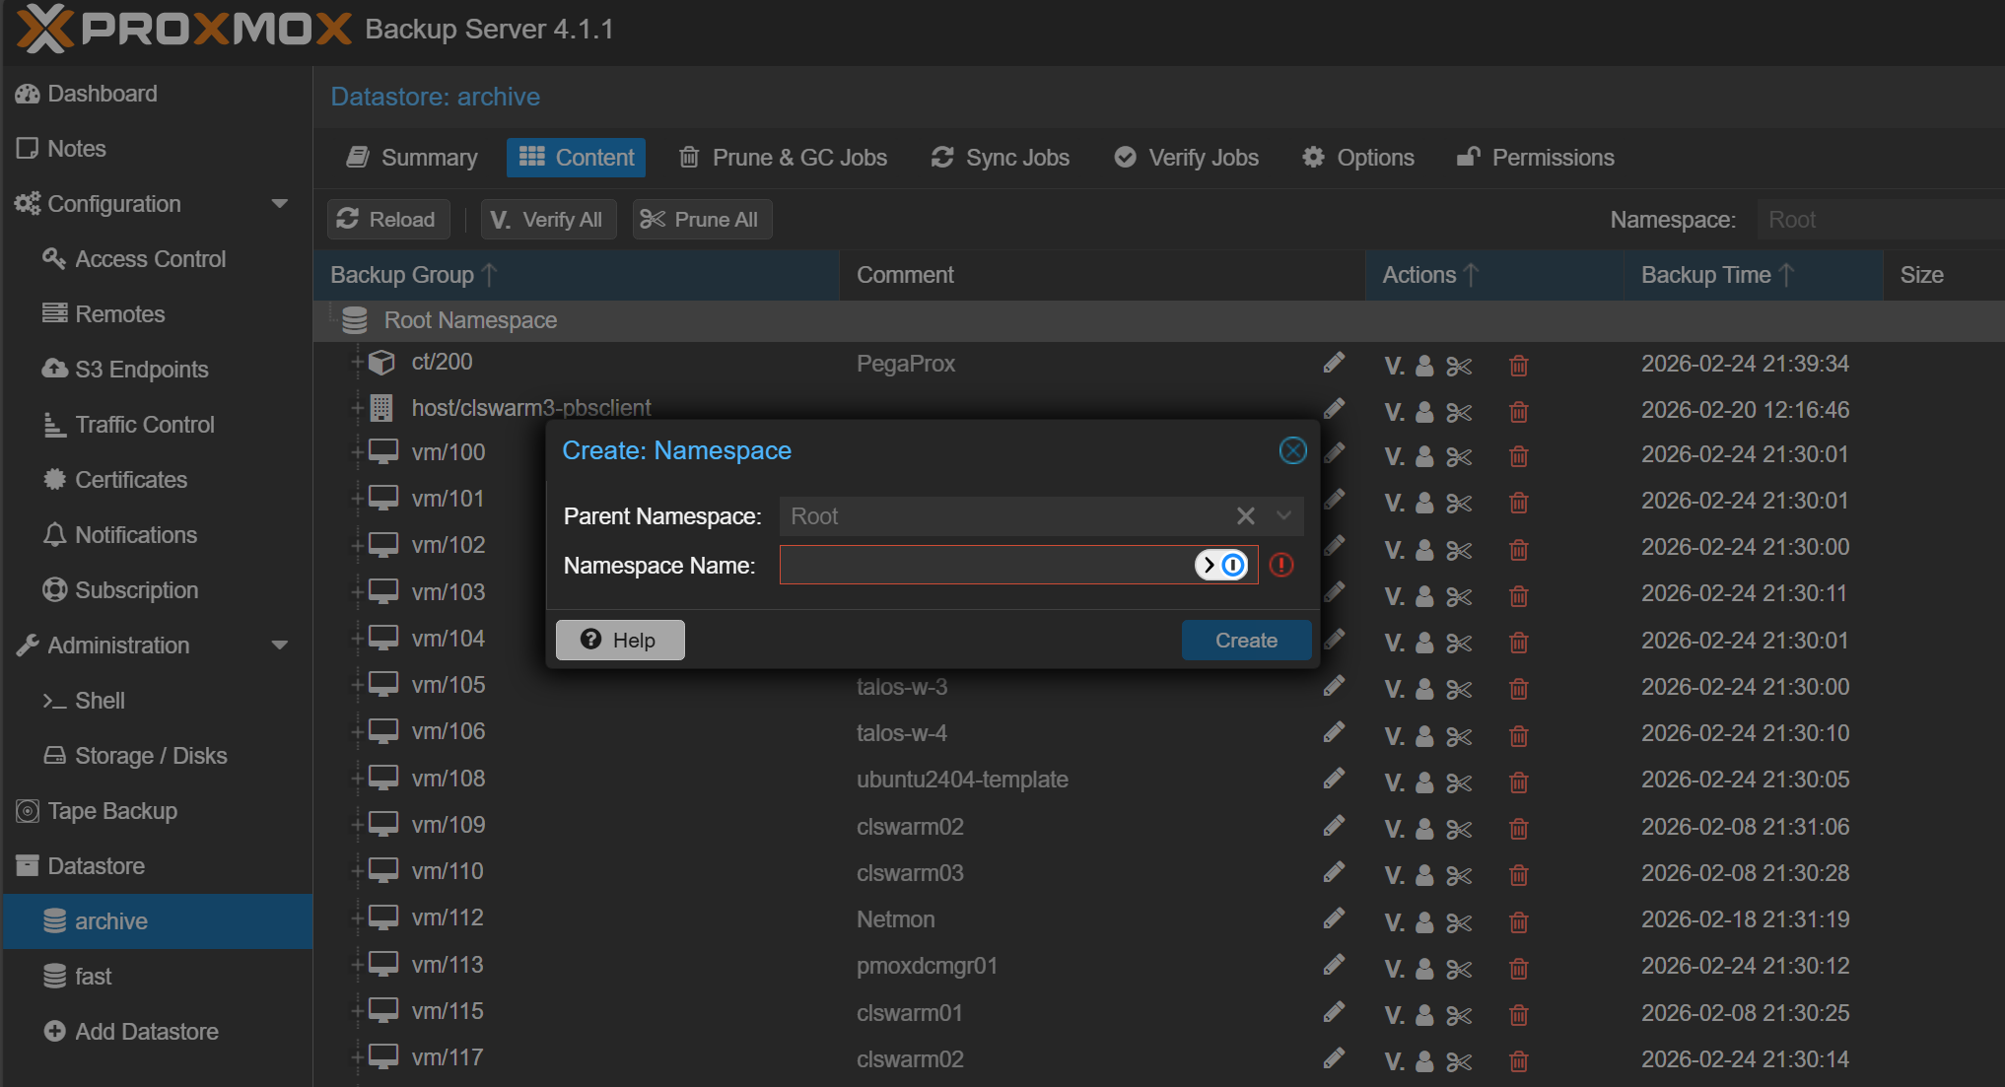
Task: Click Prune All
Action: [702, 219]
